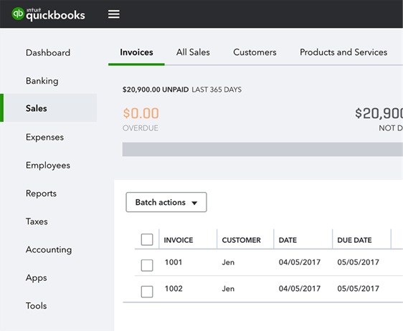Open the Batch actions dropdown
Screen dimensions: 403x331
[166, 202]
